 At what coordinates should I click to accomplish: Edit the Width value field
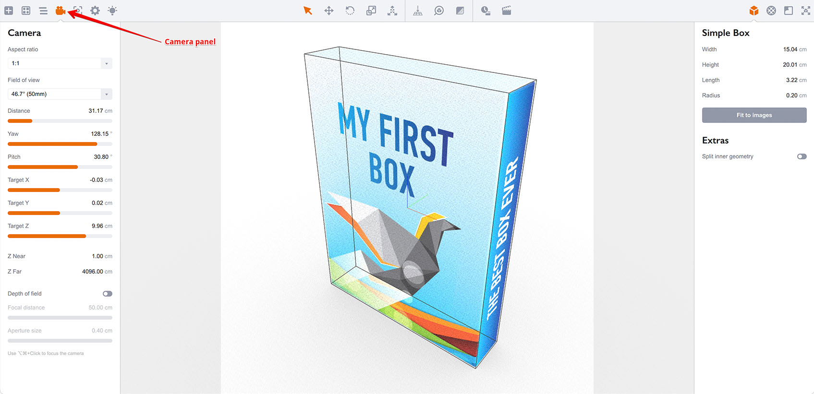[x=790, y=49]
